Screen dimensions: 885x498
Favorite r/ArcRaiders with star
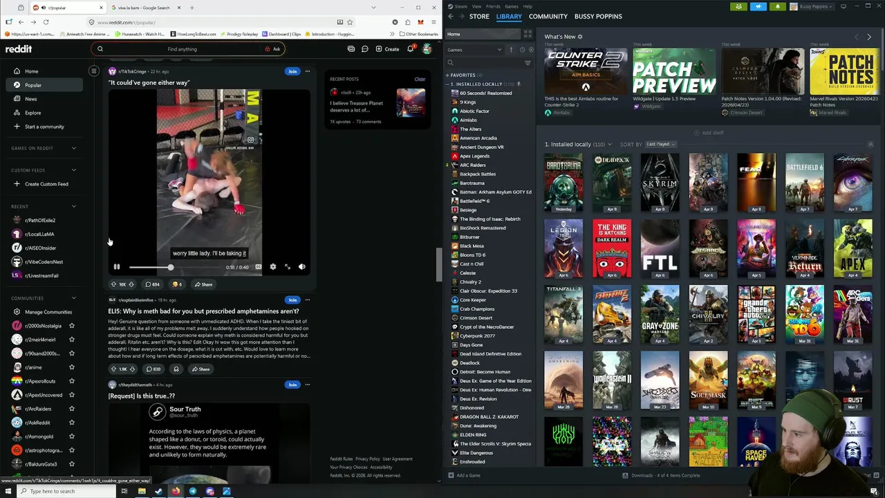[x=72, y=409]
